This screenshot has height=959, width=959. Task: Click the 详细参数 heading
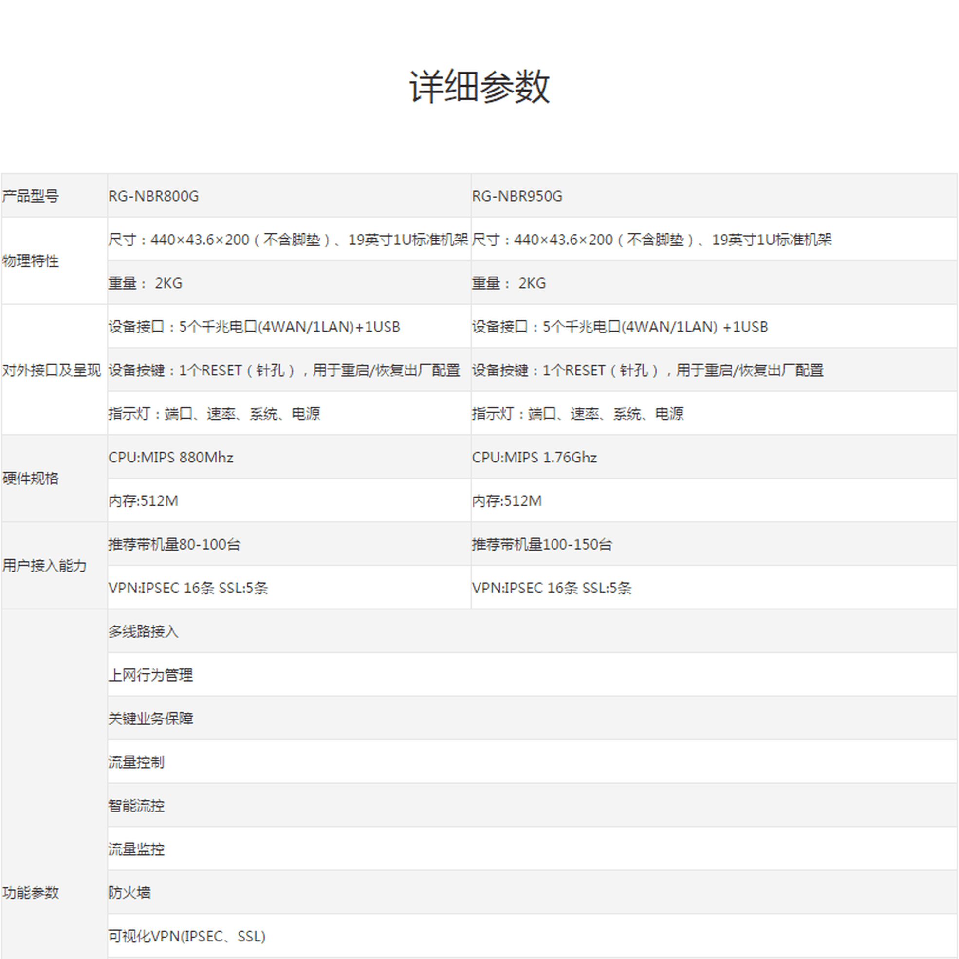479,87
